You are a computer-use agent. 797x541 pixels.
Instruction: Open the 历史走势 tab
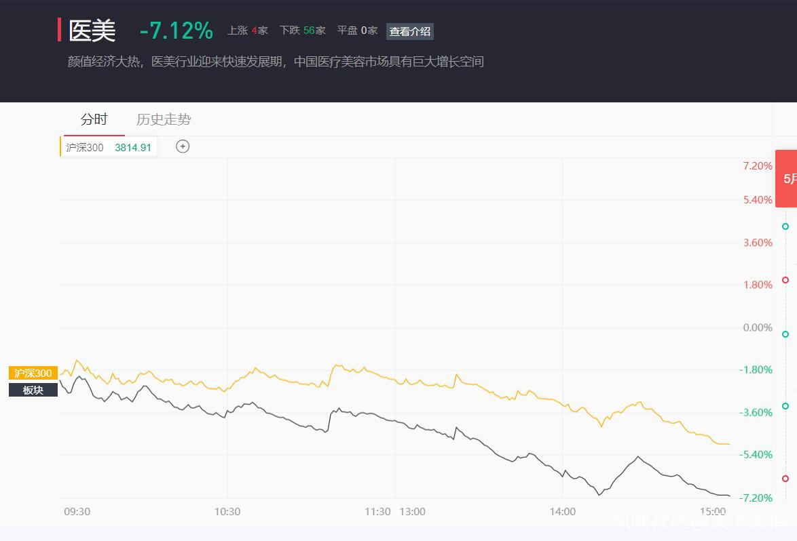pos(164,120)
